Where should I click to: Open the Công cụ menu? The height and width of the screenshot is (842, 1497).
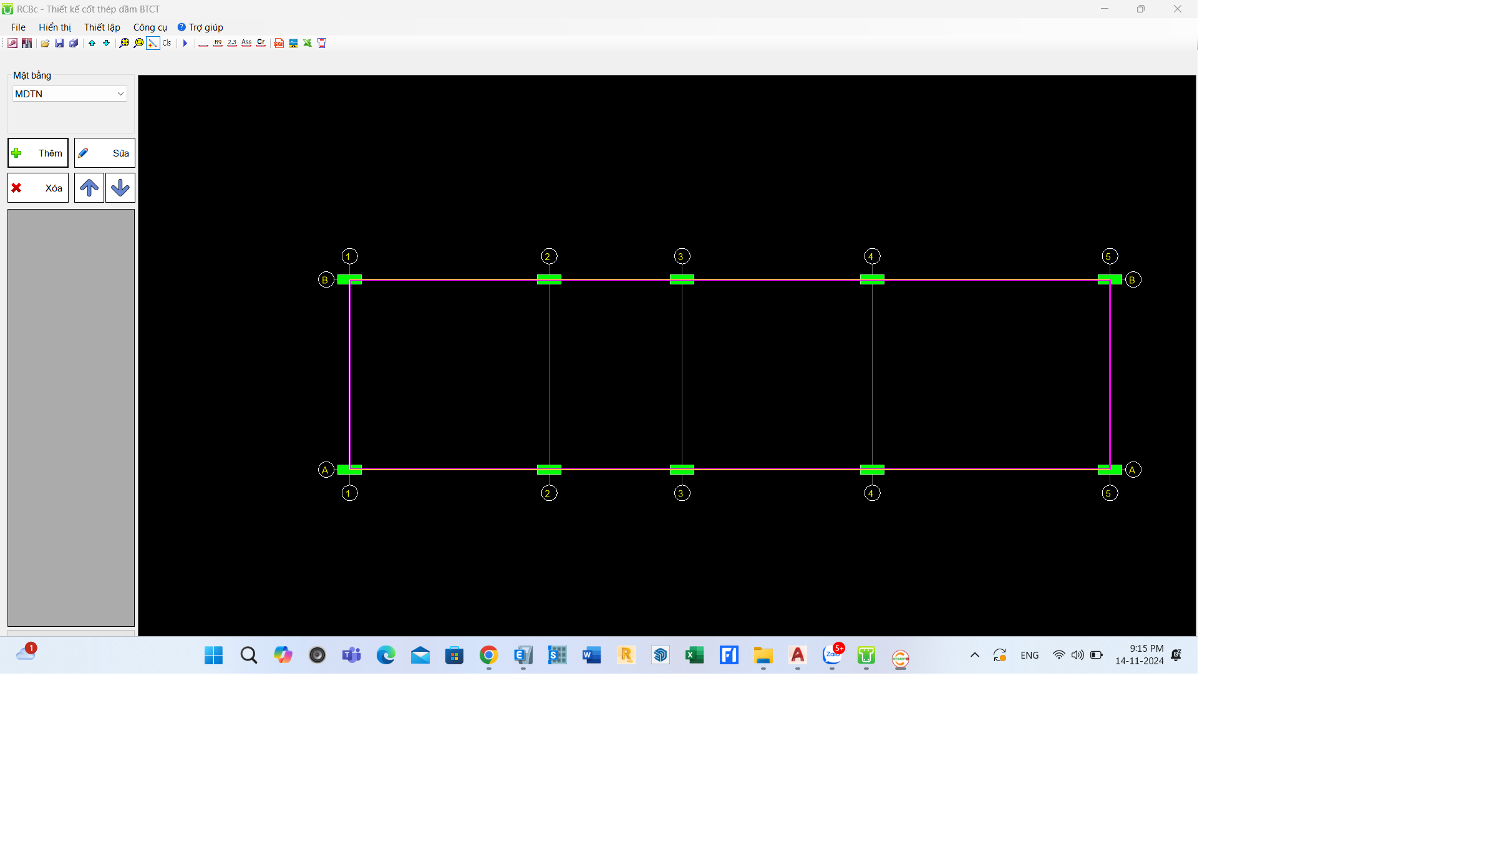pos(150,27)
